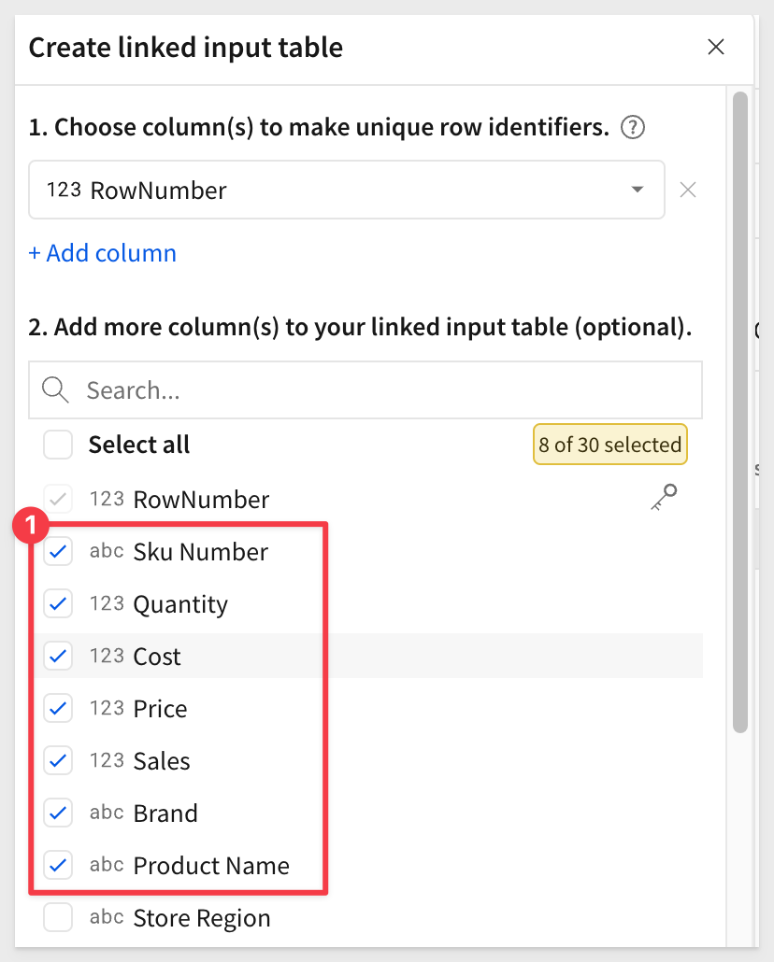
Task: Enable the Store Region checkbox
Action: pyautogui.click(x=58, y=918)
